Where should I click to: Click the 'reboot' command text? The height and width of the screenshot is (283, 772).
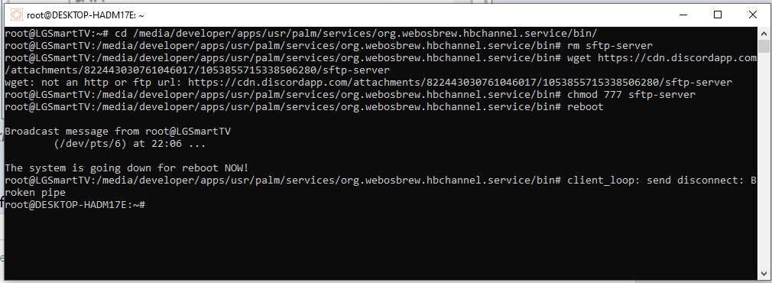(585, 107)
